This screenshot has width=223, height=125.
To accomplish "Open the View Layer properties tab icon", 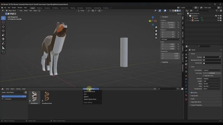I will [186, 61].
